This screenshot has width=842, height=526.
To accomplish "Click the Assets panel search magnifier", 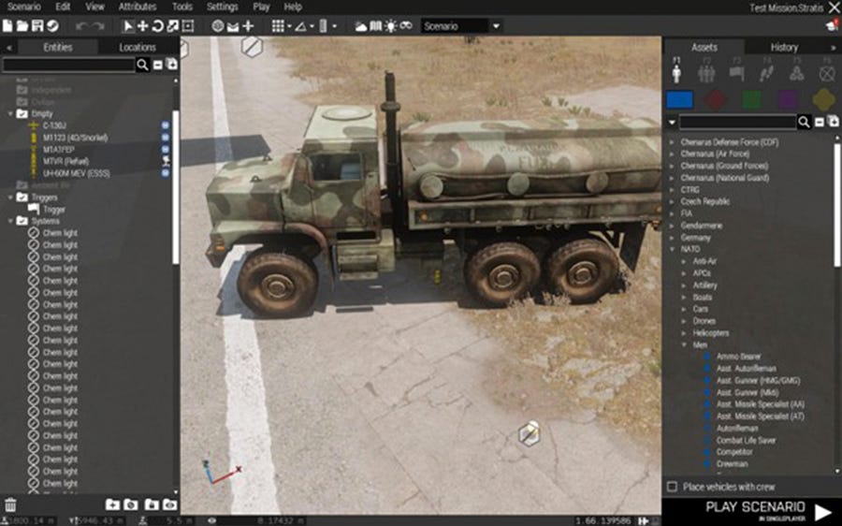I will click(x=804, y=123).
